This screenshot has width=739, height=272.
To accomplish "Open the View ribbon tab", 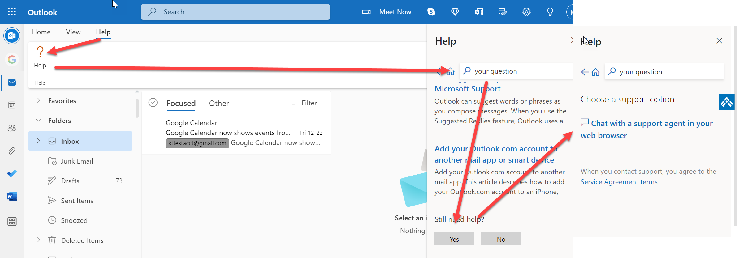I will point(73,32).
